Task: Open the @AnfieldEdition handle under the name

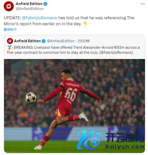Action: 29,9
